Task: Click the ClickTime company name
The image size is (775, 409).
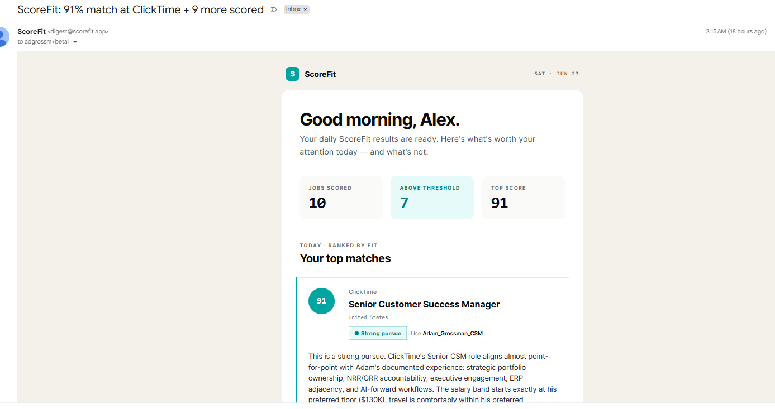Action: (363, 292)
